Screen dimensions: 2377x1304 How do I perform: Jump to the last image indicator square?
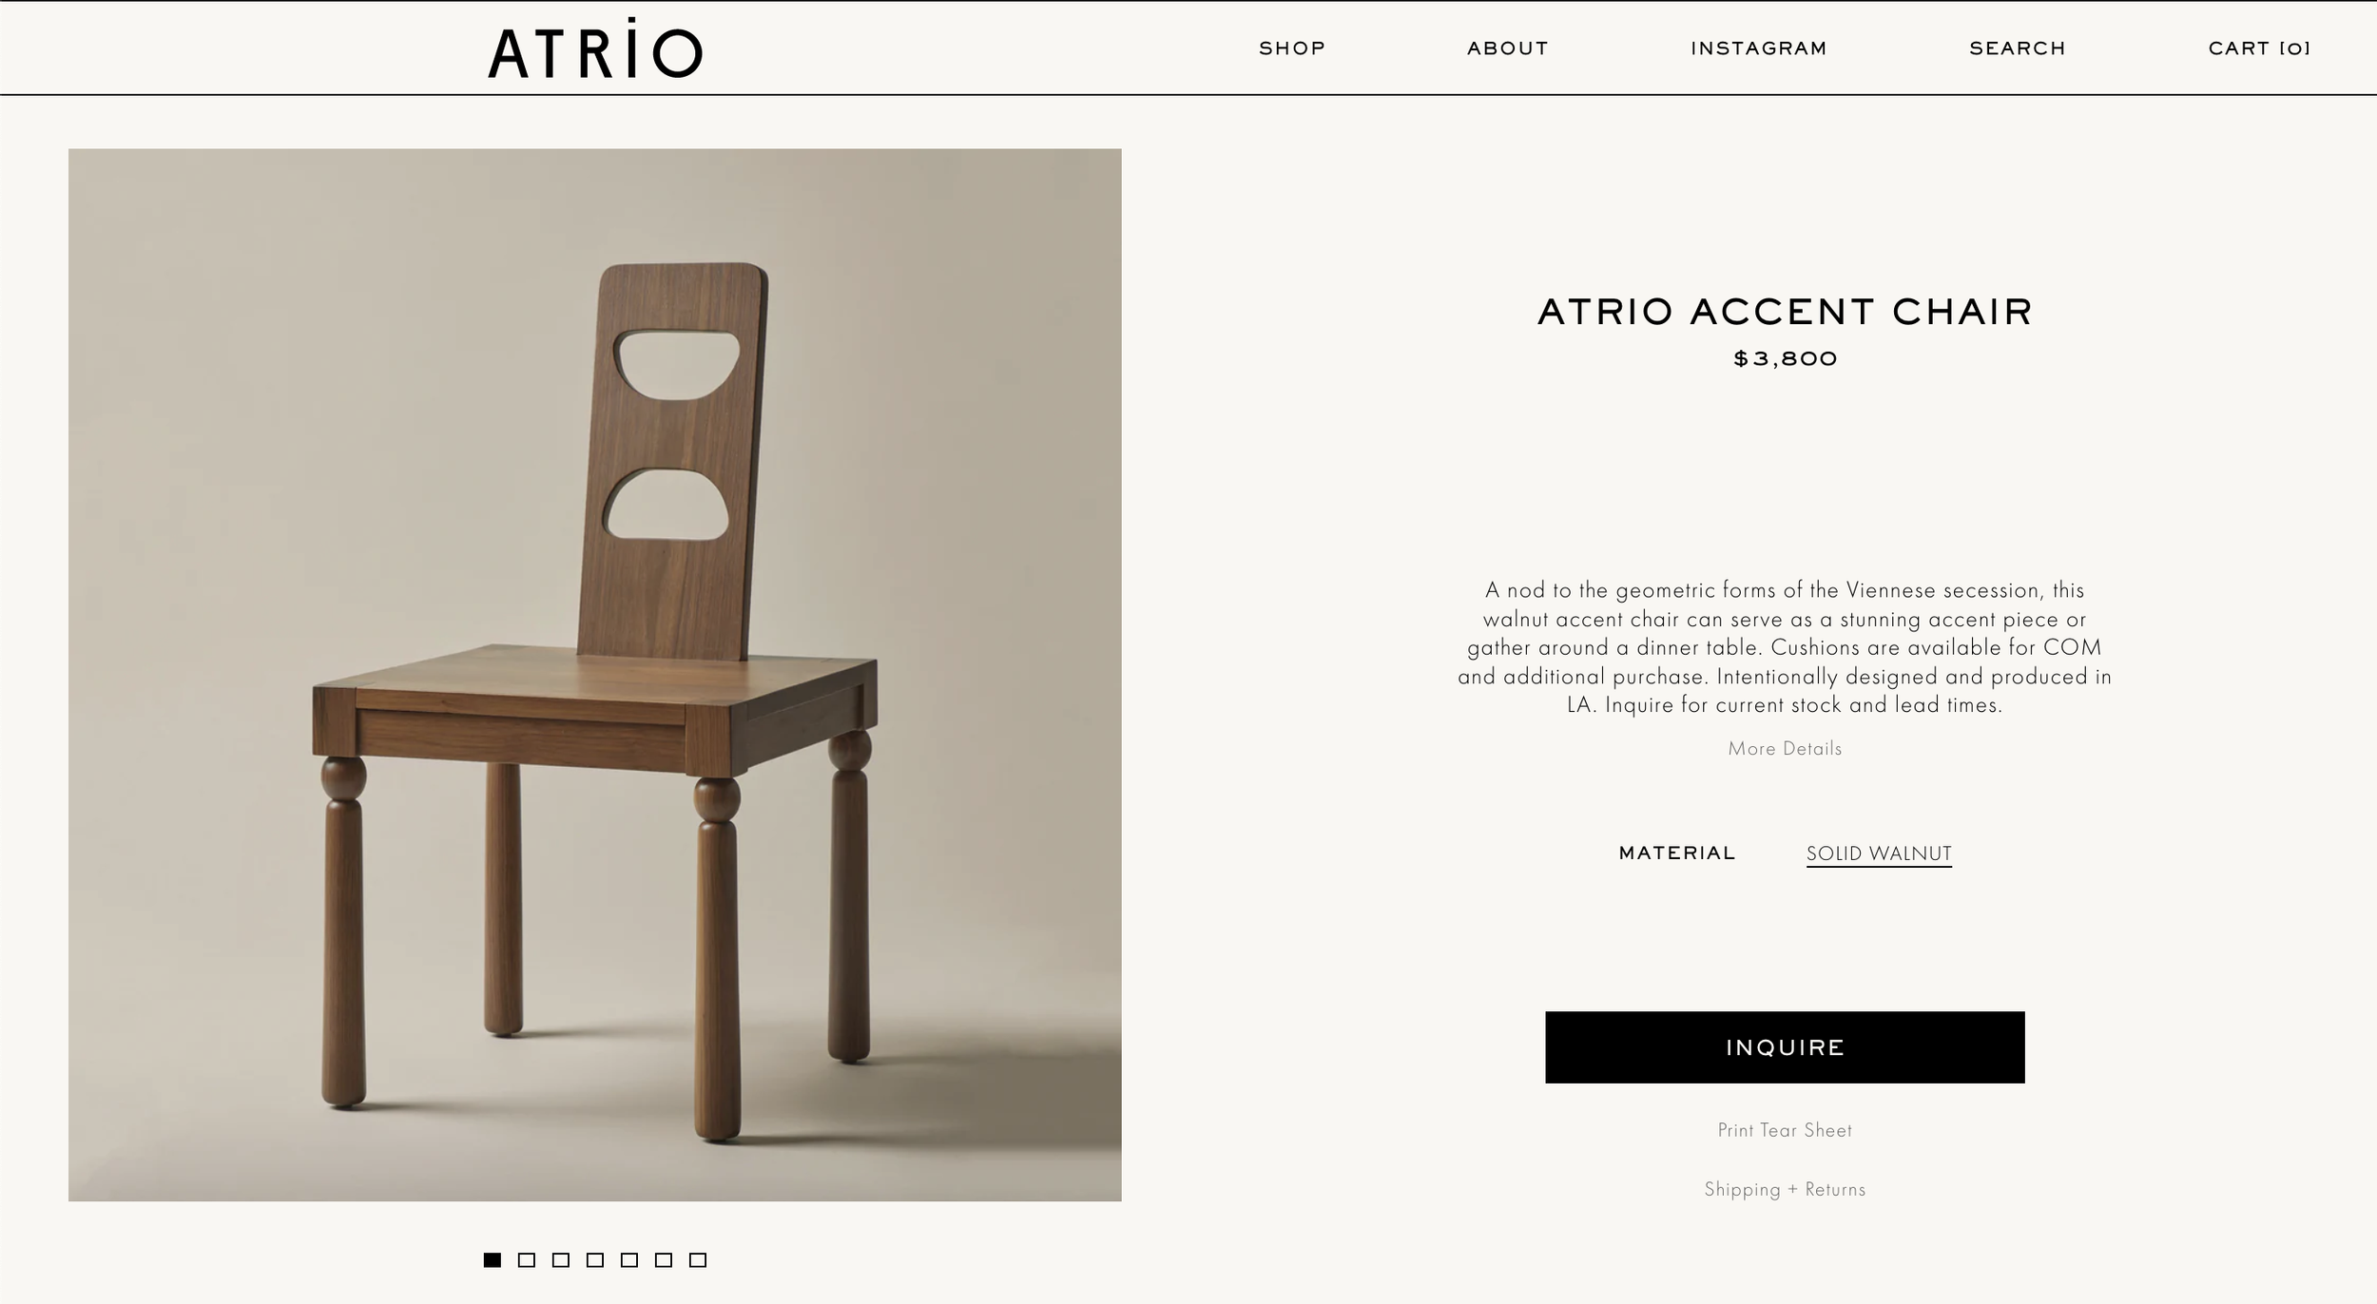pyautogui.click(x=698, y=1260)
